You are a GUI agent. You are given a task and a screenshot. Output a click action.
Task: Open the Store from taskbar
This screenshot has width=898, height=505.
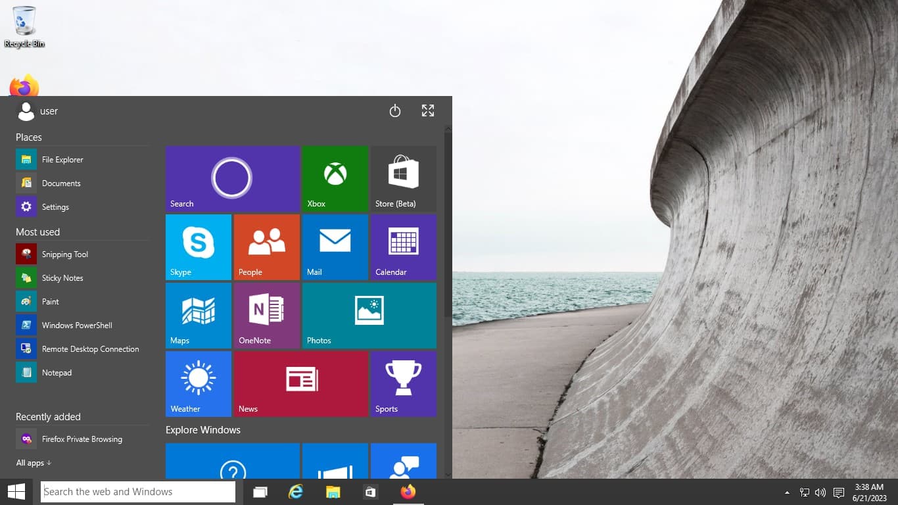(x=371, y=492)
